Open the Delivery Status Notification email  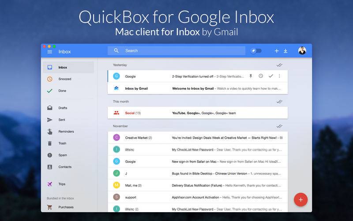coord(198,185)
